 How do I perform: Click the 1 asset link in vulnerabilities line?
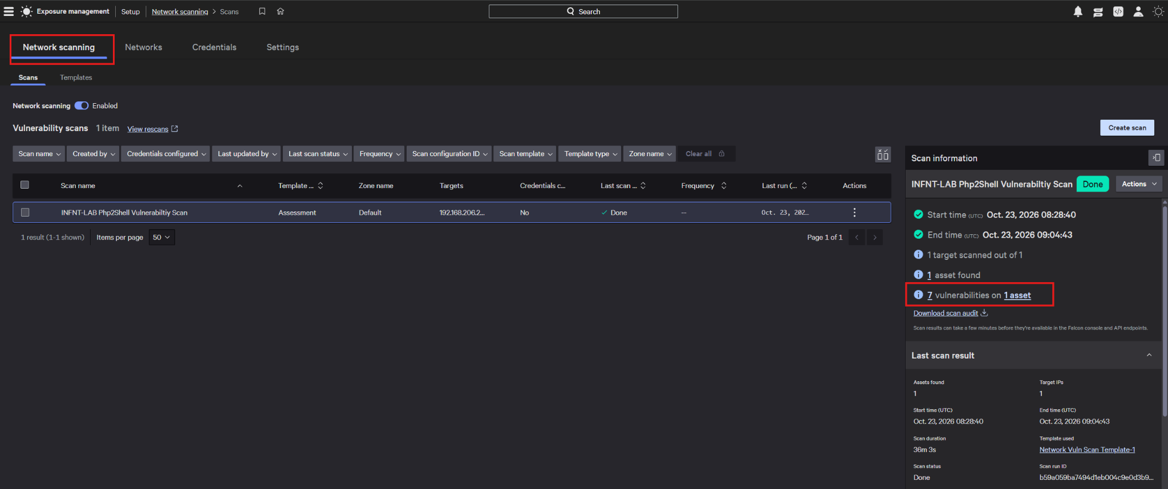pyautogui.click(x=1017, y=295)
